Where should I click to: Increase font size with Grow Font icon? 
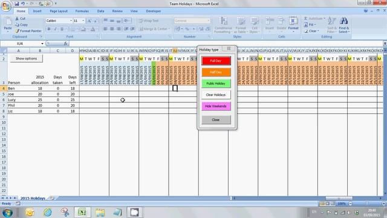click(89, 21)
